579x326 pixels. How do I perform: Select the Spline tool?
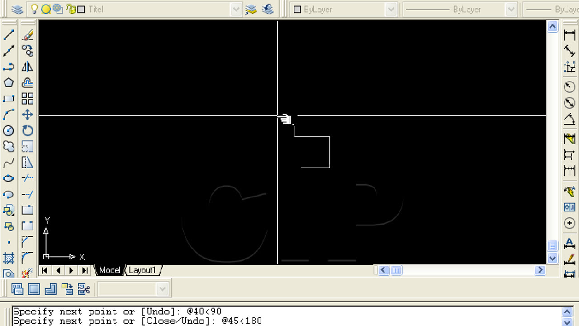(9, 163)
